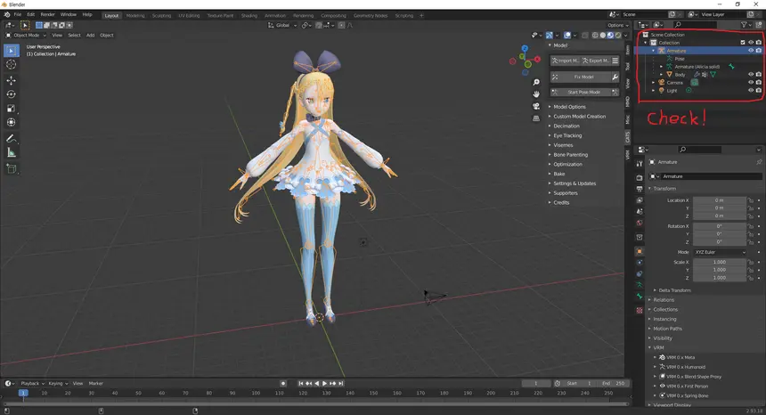This screenshot has width=766, height=415.
Task: Select the Cursor tool in left toolbar
Action: (12, 64)
